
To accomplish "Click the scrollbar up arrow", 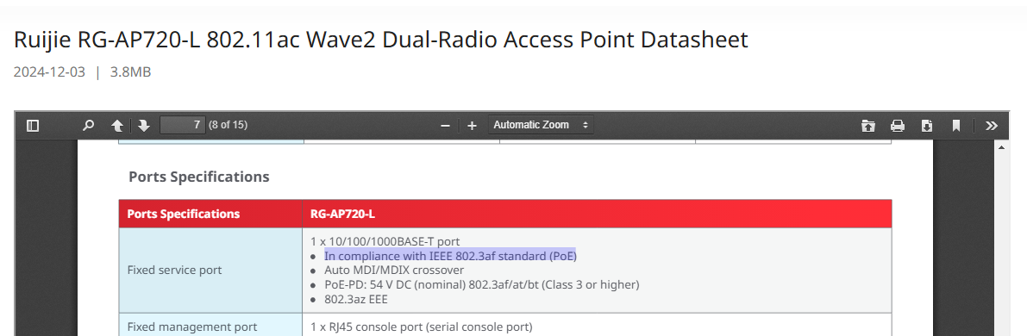I will (x=1001, y=146).
